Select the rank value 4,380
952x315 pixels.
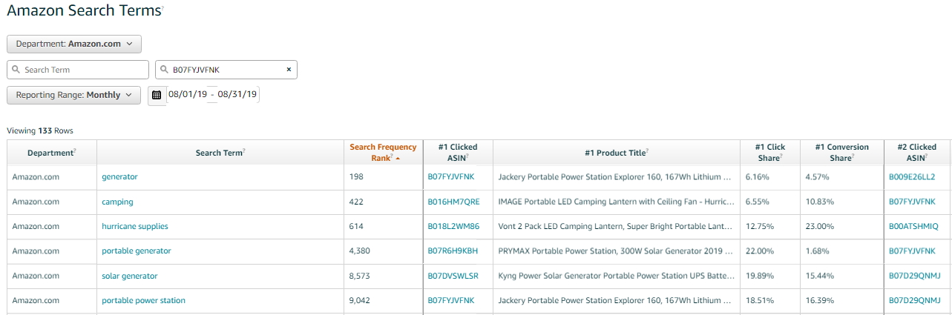tap(359, 251)
